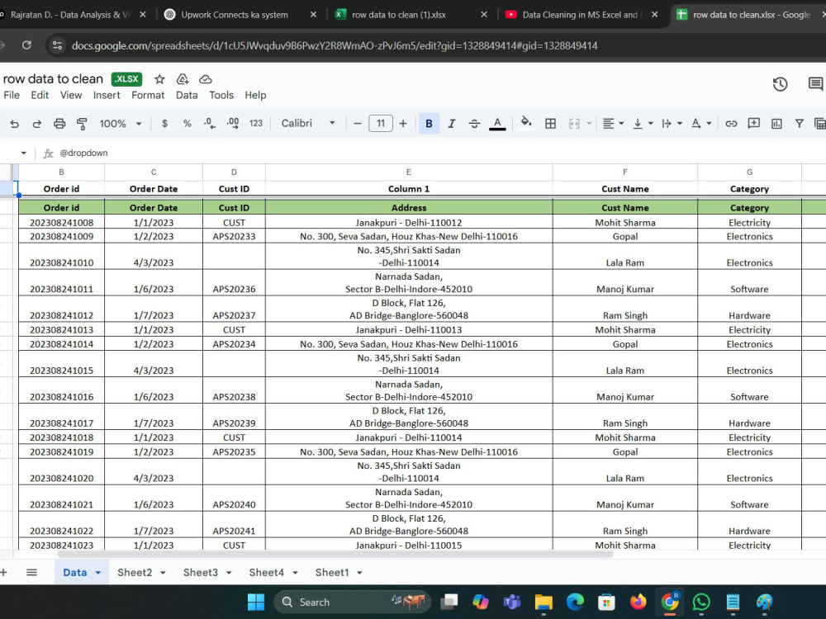Reload the page with browser refresh icon
Viewport: 826px width, 619px height.
(x=26, y=45)
